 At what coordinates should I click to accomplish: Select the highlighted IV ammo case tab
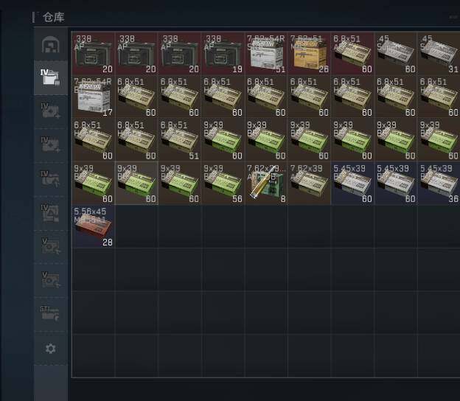click(51, 77)
